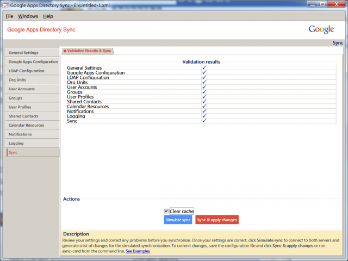
Task: Select Notifications row in validation results
Action: pyautogui.click(x=201, y=111)
